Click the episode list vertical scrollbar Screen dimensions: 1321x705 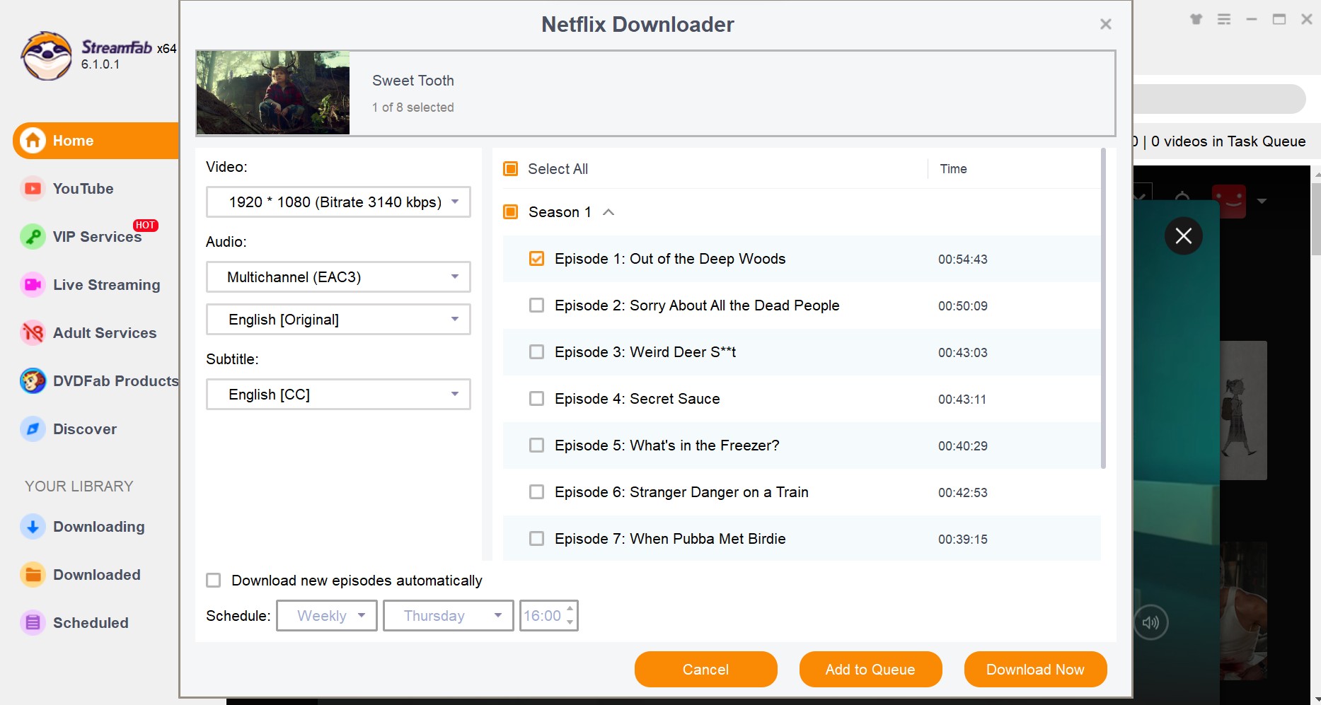(1103, 308)
